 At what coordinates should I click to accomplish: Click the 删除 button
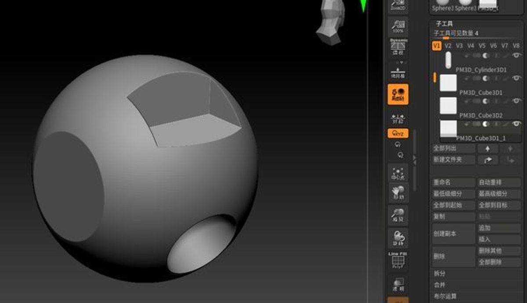tap(454, 257)
